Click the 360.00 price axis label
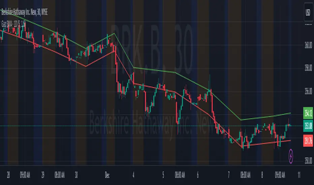The width and height of the screenshot is (314, 185). (x=308, y=45)
